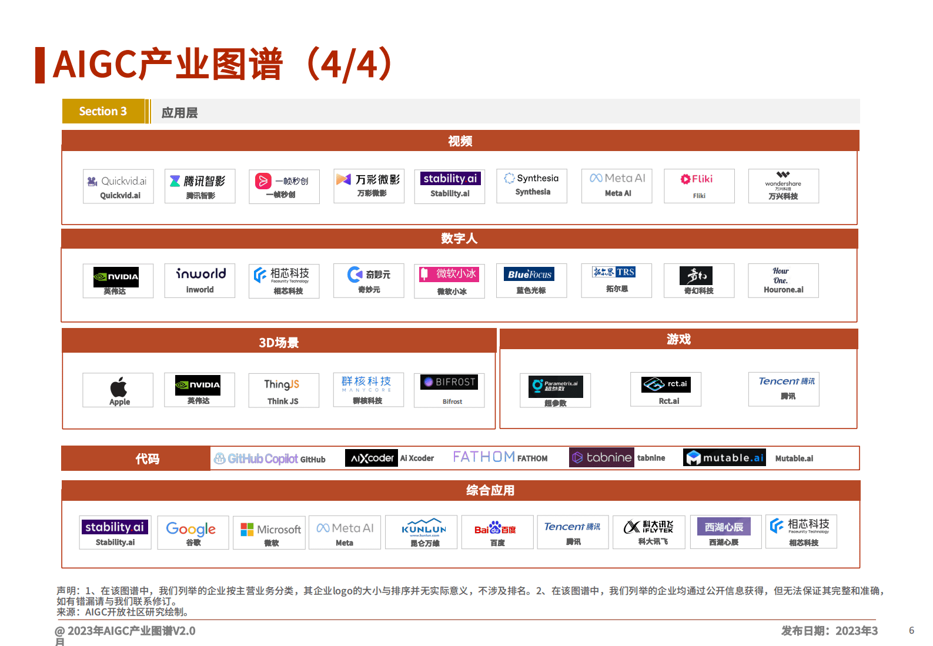This screenshot has height=646, width=933.
Task: Open the 微软小冰 logo card
Action: [450, 281]
